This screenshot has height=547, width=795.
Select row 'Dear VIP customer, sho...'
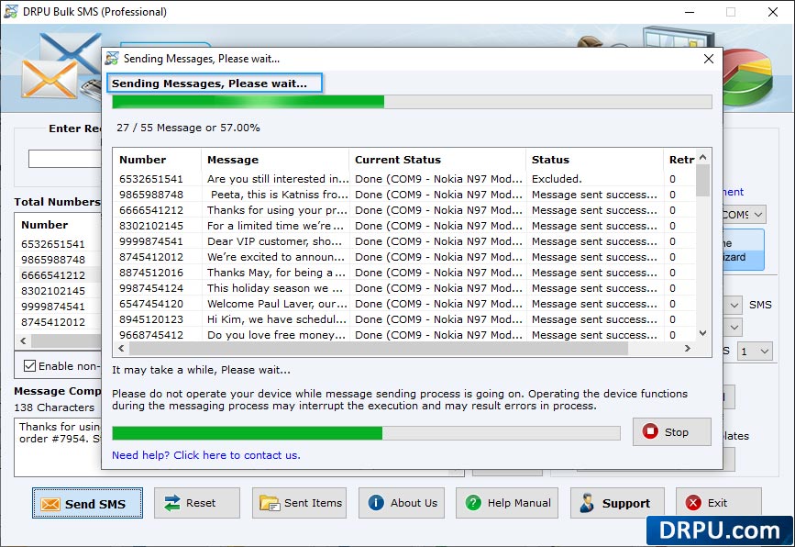(405, 241)
